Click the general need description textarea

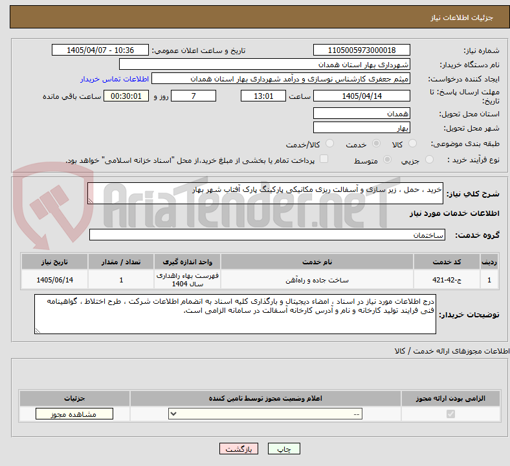point(265,193)
